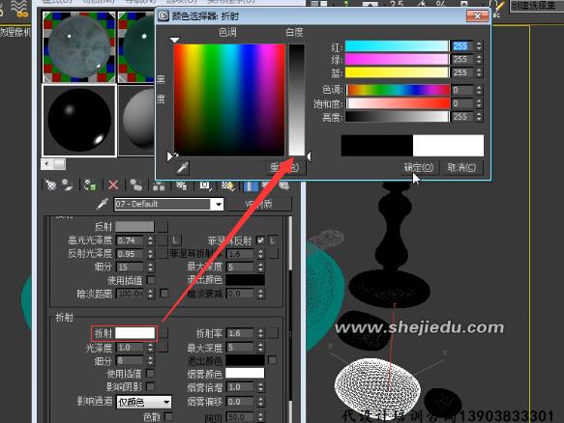Click the 确定(O) button
Image resolution: width=564 pixels, height=423 pixels.
[x=419, y=168]
